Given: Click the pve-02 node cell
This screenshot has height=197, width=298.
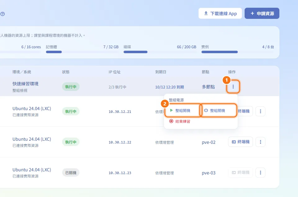Looking at the screenshot, I should click(x=209, y=143).
